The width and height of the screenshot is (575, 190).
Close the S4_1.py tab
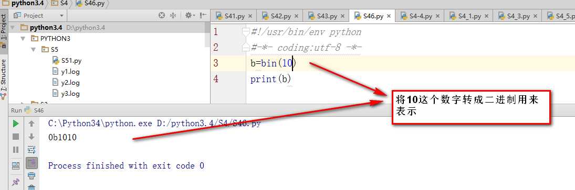pyautogui.click(x=487, y=16)
